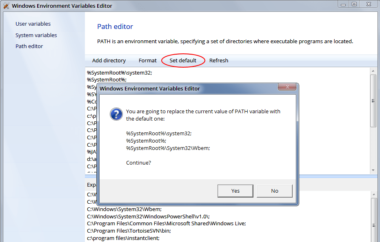380x242 pixels.
Task: Select C:\Program Files\TortoiseSVN\bin; entry
Action: 129,231
